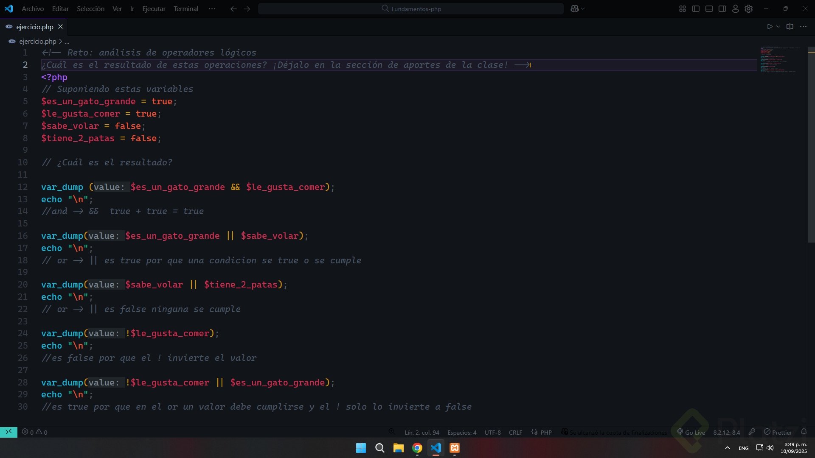This screenshot has width=815, height=458.
Task: Toggle secondary side bar visibility
Action: click(x=722, y=8)
